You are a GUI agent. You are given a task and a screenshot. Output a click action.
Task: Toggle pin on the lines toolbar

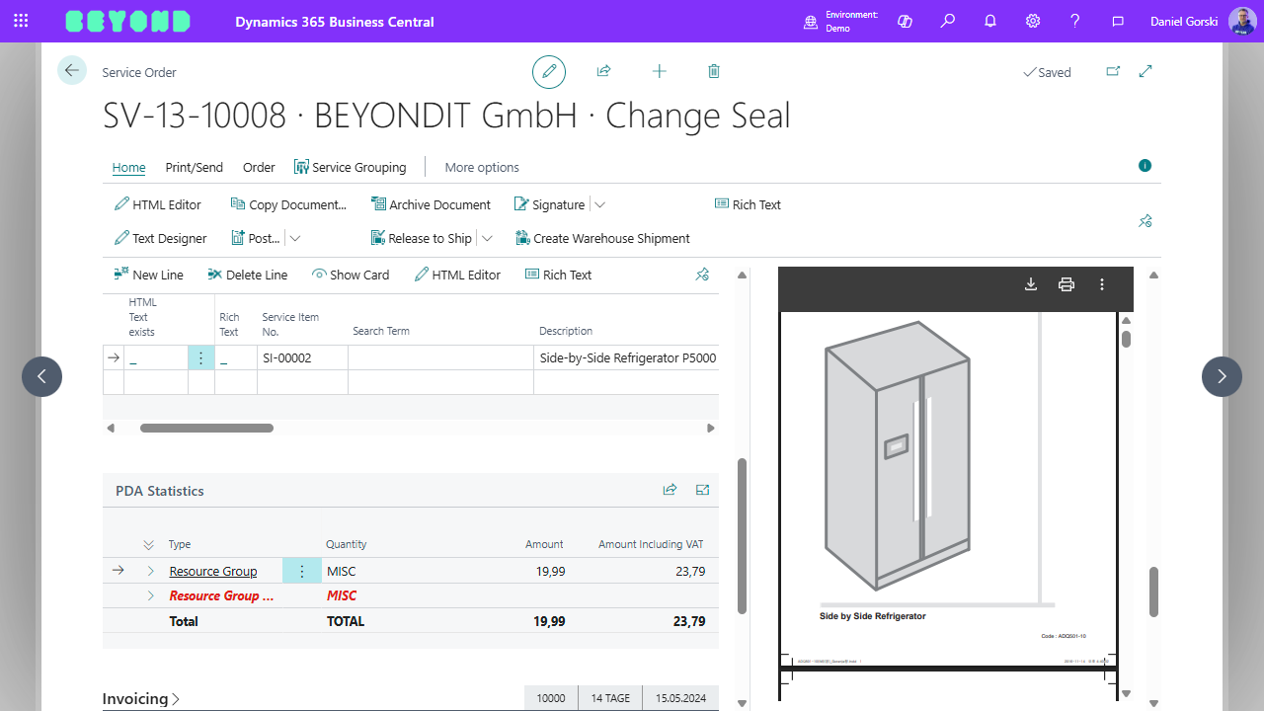tap(702, 275)
